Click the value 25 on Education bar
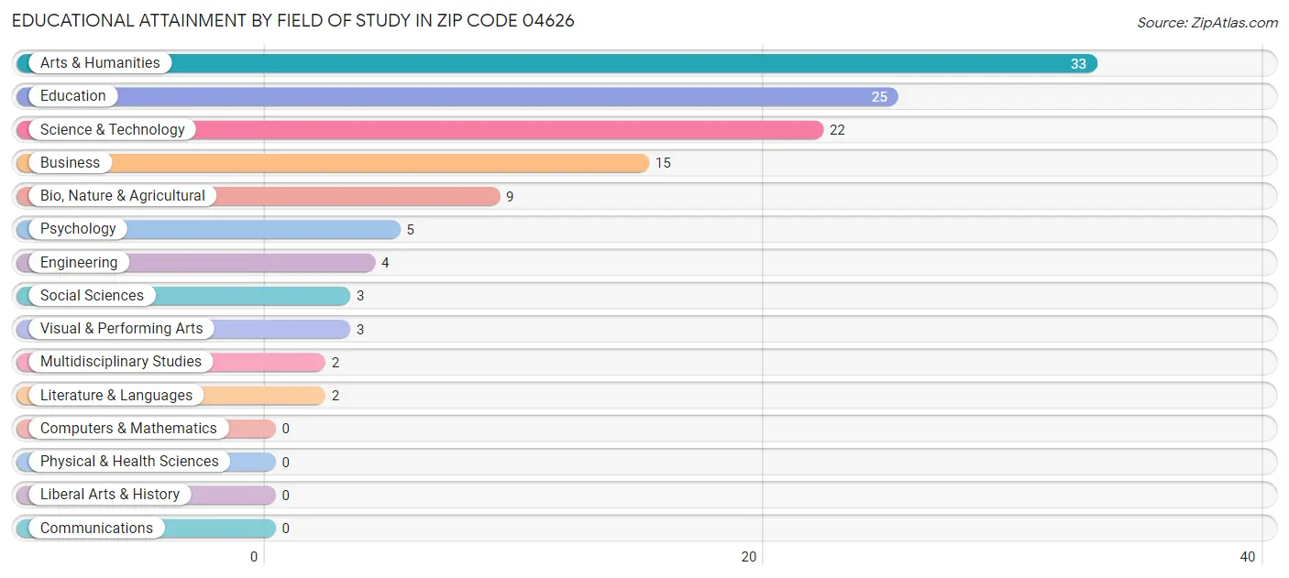Image resolution: width=1289 pixels, height=578 pixels. [x=879, y=97]
